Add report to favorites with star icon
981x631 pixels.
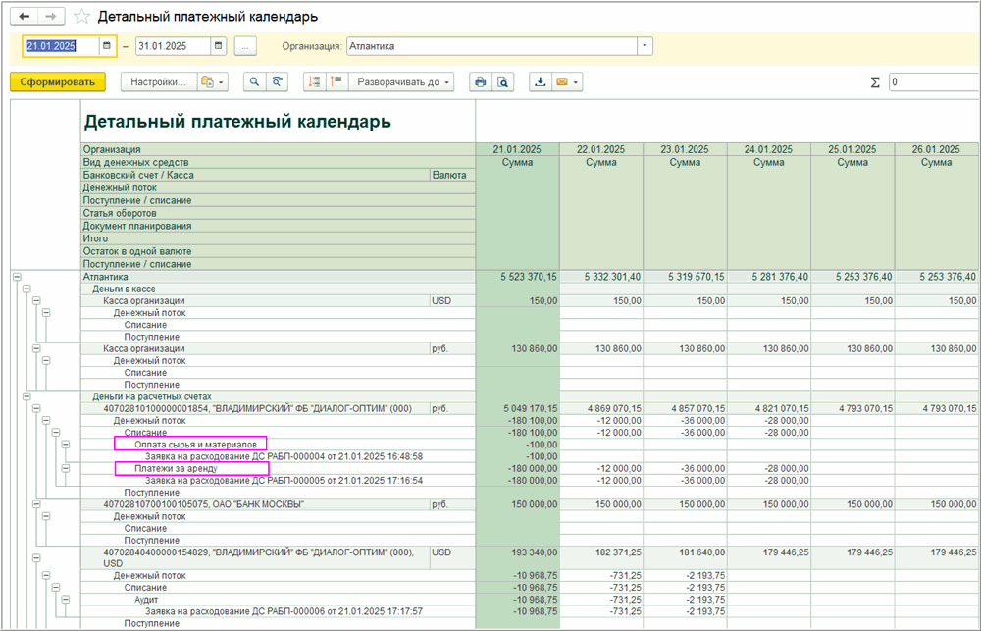82,17
